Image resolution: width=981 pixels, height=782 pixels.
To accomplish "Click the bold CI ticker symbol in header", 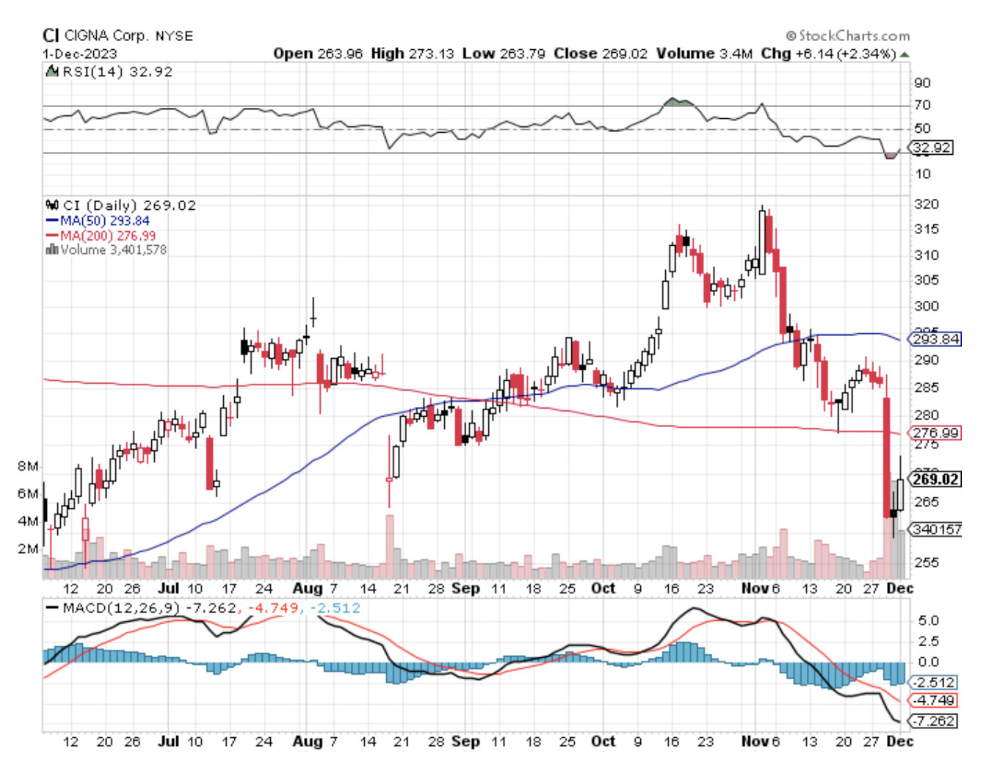I will [x=50, y=35].
